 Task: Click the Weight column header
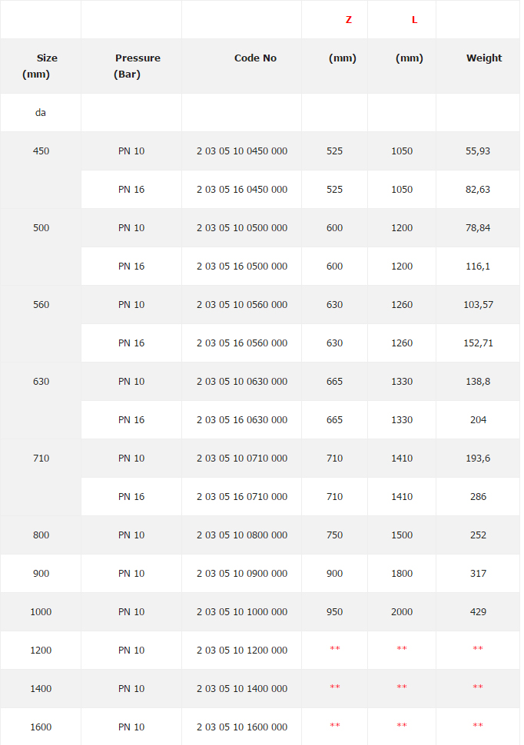pyautogui.click(x=484, y=58)
